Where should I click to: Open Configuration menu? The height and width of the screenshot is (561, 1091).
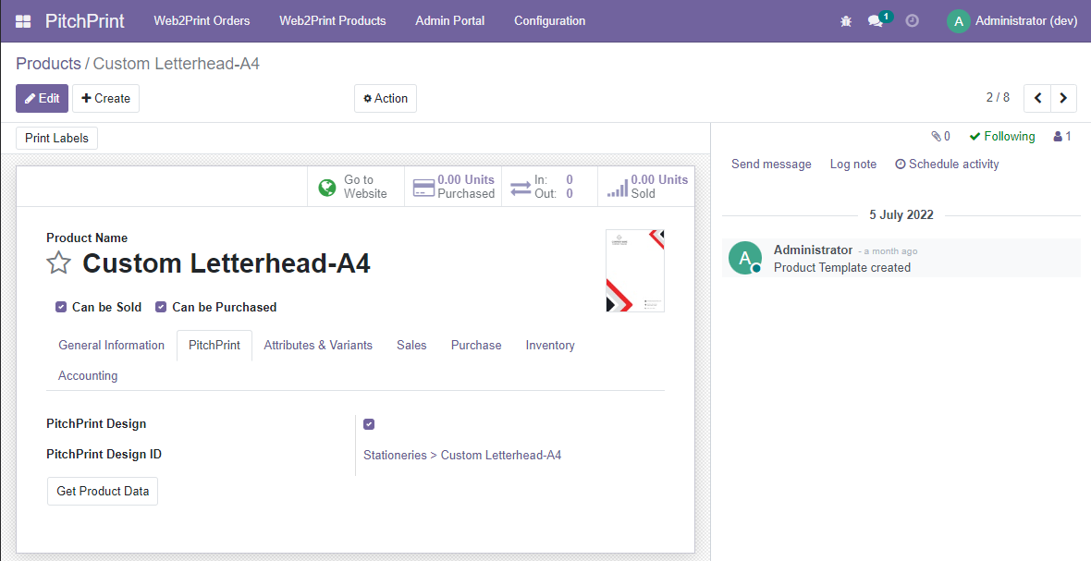tap(550, 21)
